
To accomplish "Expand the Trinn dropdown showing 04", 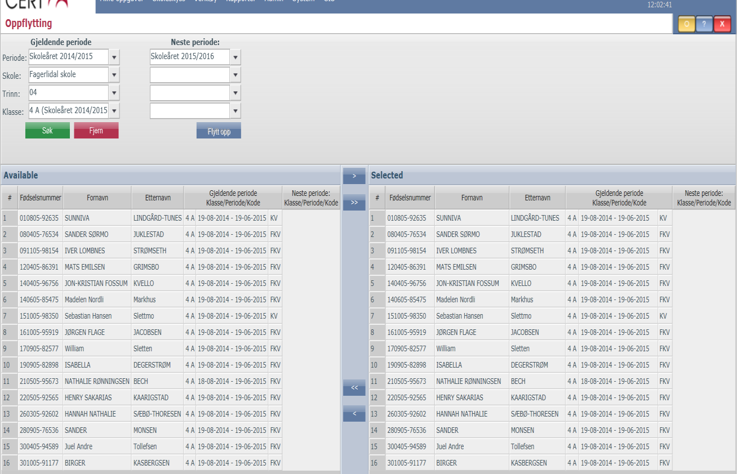I will coord(114,93).
